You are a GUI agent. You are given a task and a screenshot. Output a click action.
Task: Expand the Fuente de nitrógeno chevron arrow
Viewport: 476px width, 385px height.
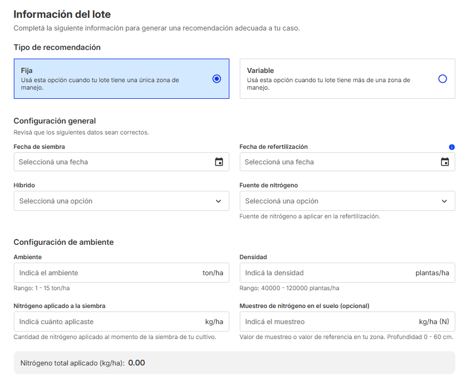point(444,201)
